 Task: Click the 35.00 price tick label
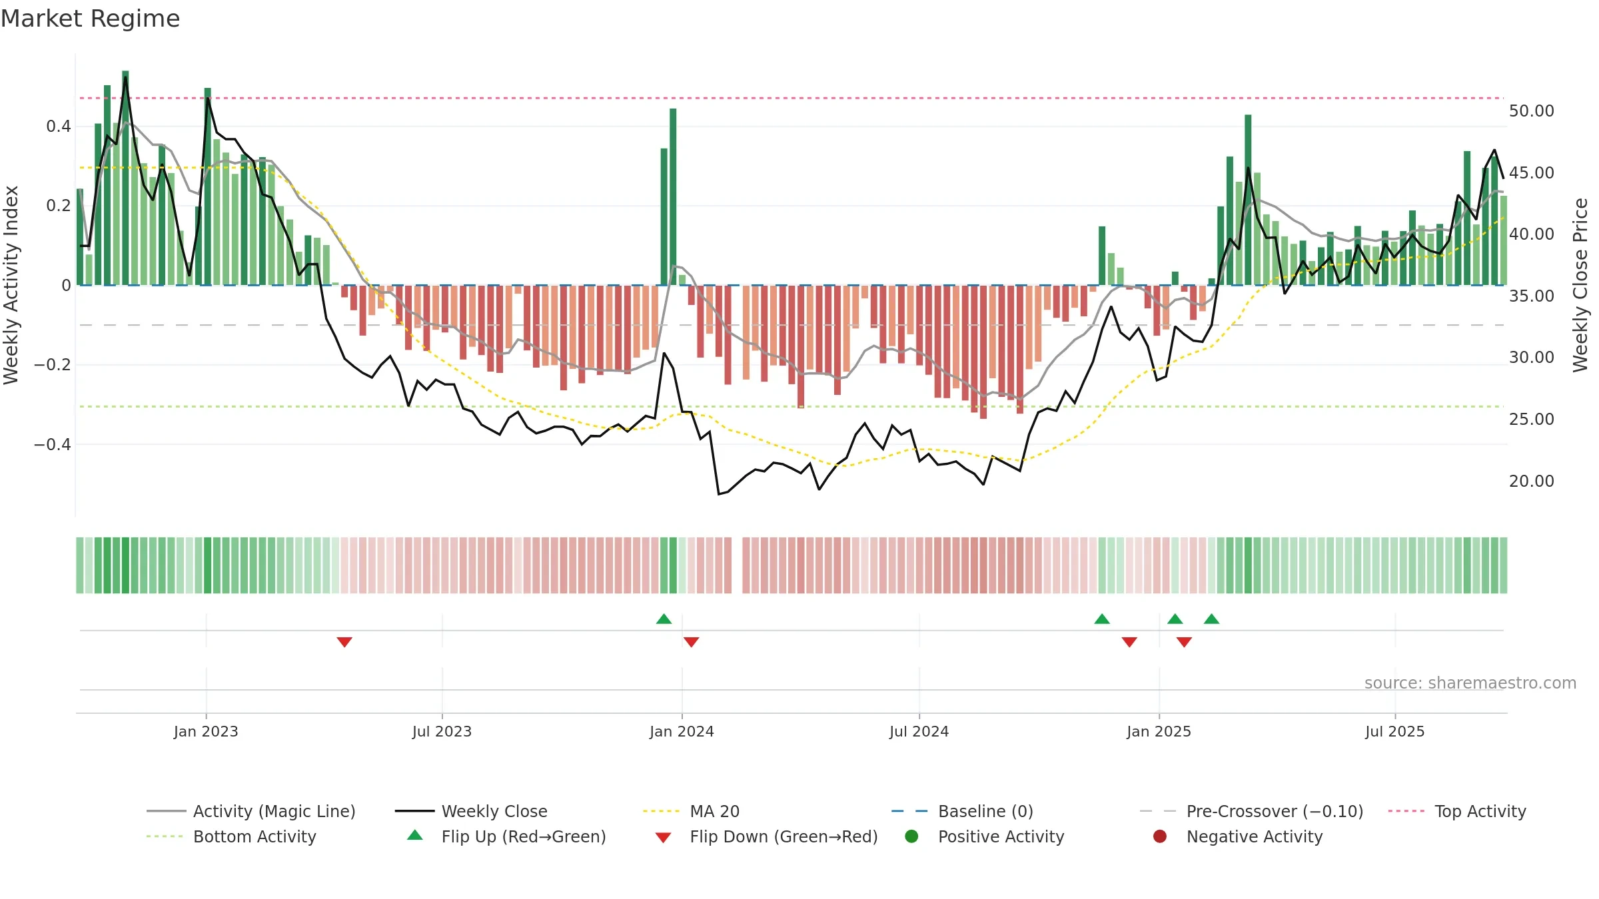pyautogui.click(x=1531, y=296)
